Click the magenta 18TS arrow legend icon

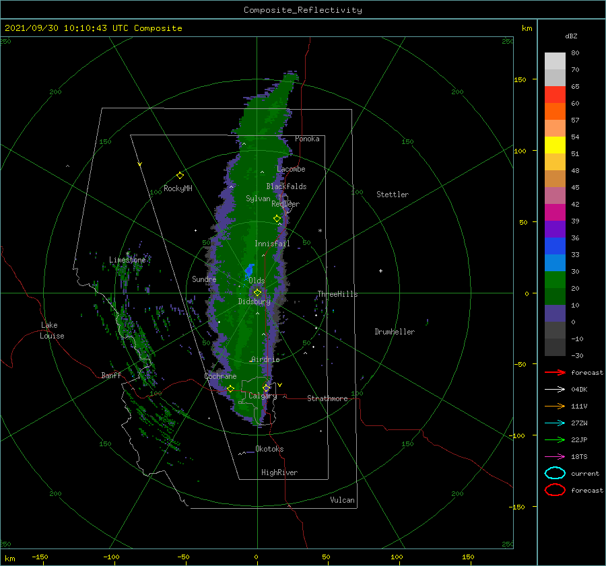[x=555, y=457]
